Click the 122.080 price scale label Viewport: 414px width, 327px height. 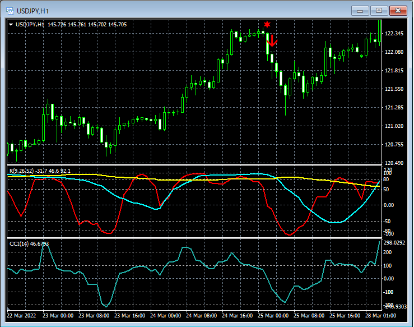tap(394, 52)
